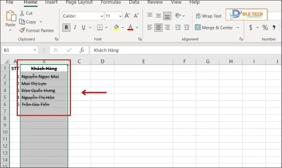The height and width of the screenshot is (168, 282).
Task: Increase font size with the larger A icon
Action: [x=127, y=16]
